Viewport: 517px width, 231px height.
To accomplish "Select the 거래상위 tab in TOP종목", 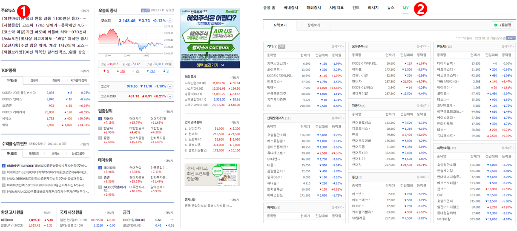I will 11,80.
